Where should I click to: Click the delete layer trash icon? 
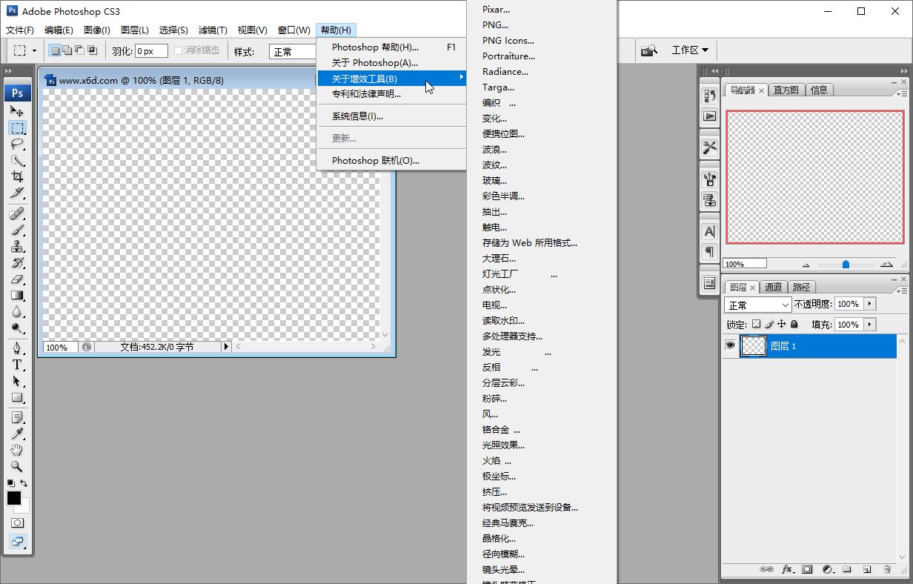[x=886, y=569]
